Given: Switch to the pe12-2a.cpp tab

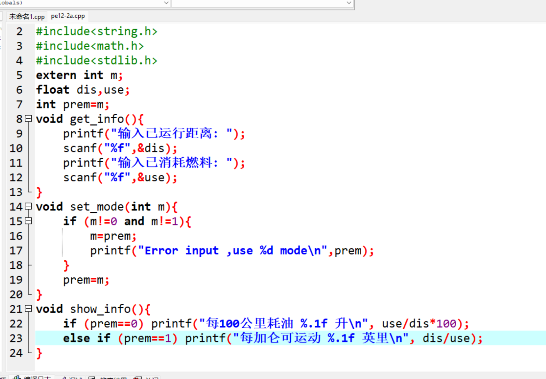Looking at the screenshot, I should (68, 16).
